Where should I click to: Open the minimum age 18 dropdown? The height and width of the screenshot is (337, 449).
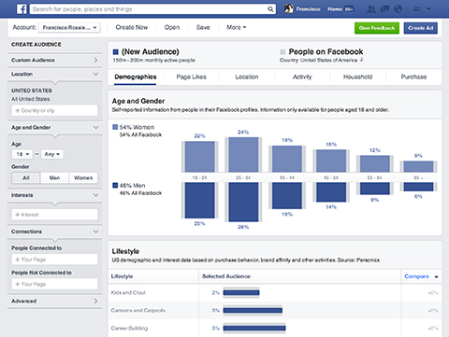22,154
